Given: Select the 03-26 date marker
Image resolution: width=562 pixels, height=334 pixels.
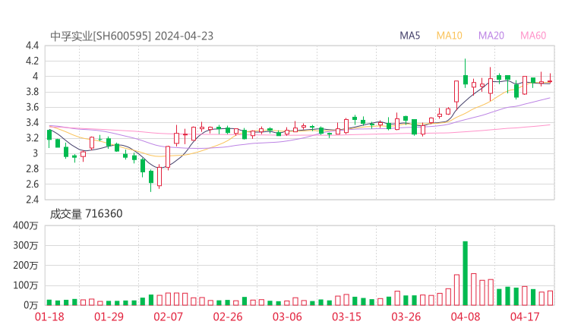Looking at the screenshot, I should point(406,317).
